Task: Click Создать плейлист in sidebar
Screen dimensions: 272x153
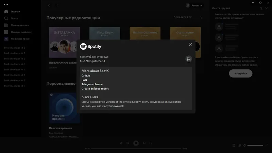Action: [x=21, y=32]
